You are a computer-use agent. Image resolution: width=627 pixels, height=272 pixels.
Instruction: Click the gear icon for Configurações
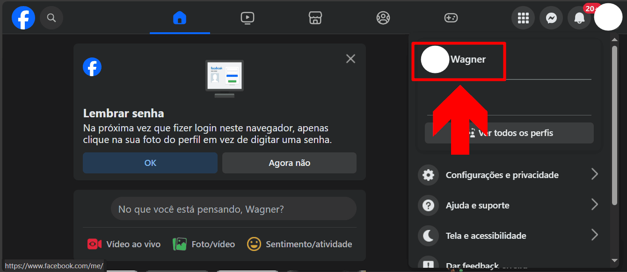(x=428, y=175)
